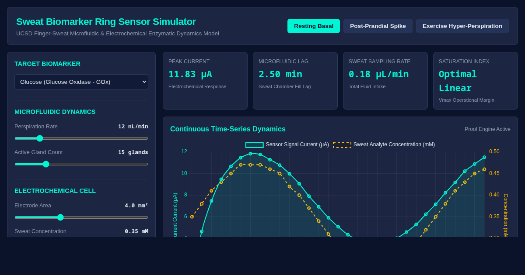Adjust the Perspiration Rate slider
Image resolution: width=525 pixels, height=275 pixels.
coord(81,138)
